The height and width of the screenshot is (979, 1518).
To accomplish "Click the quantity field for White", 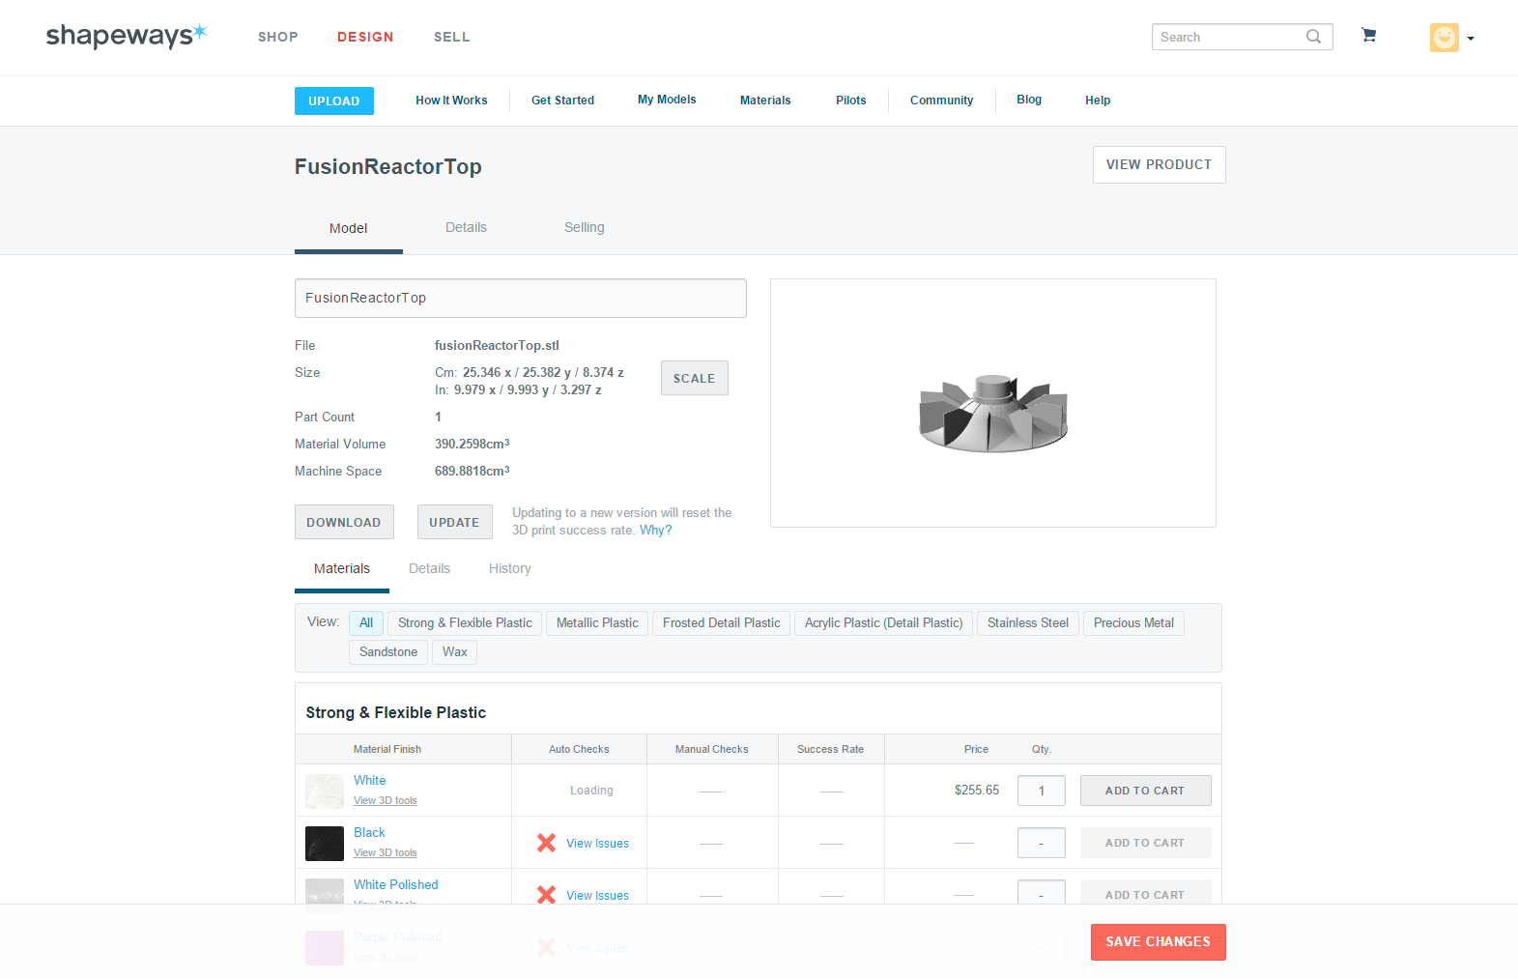I will (x=1041, y=791).
